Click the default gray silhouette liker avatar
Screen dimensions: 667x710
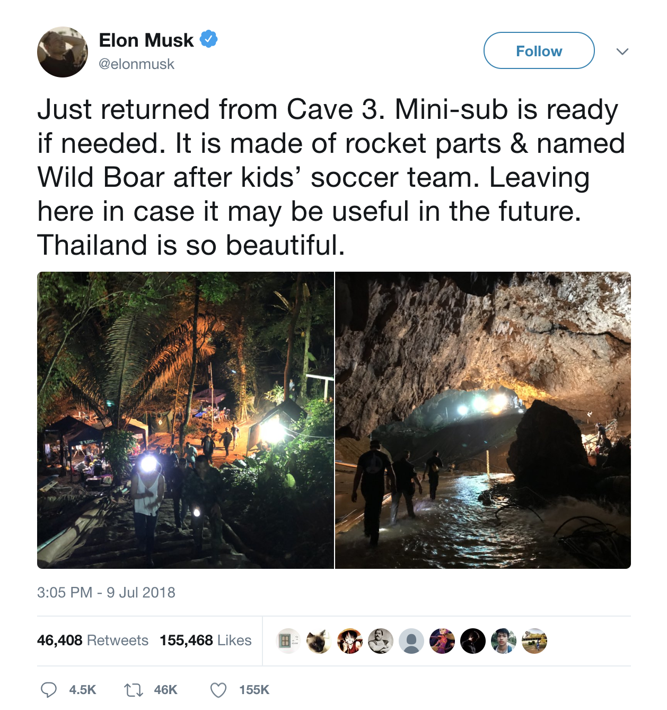pos(411,641)
